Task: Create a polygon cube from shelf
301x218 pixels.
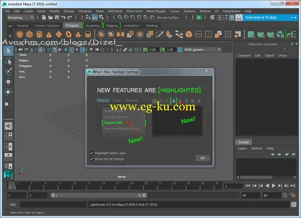Action: tap(29, 34)
